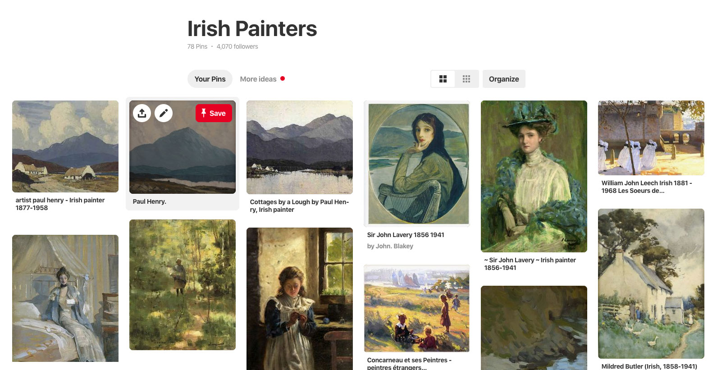Save the Paul Henry pin
This screenshot has width=717, height=370.
tap(214, 113)
